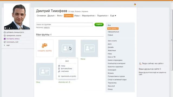
Task: Click the Магаз group name link
Action: tap(83, 59)
